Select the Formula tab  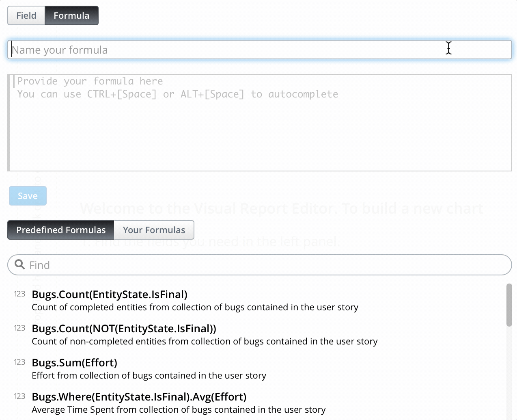[x=71, y=15]
